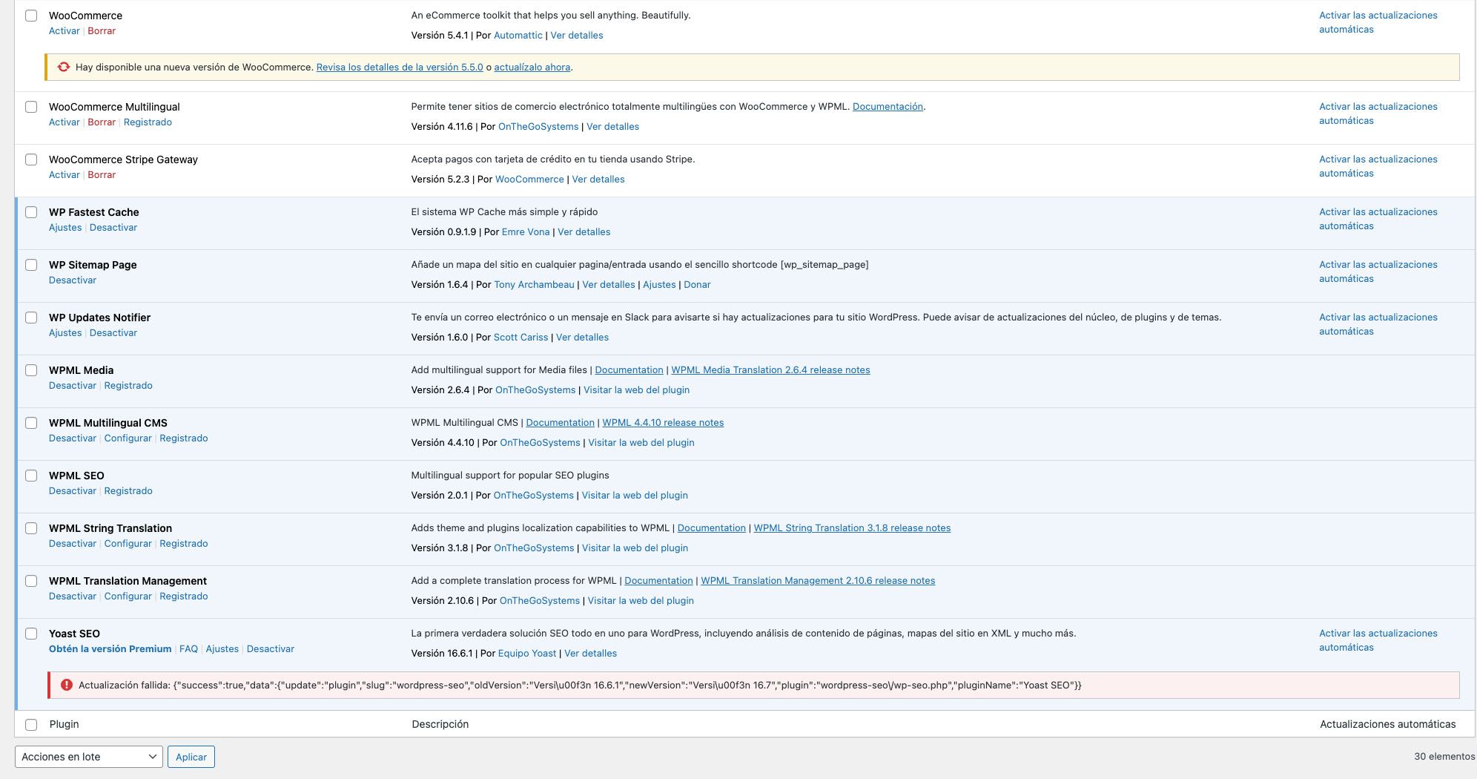
Task: Click Borrar under WooCommerce
Action: [102, 30]
